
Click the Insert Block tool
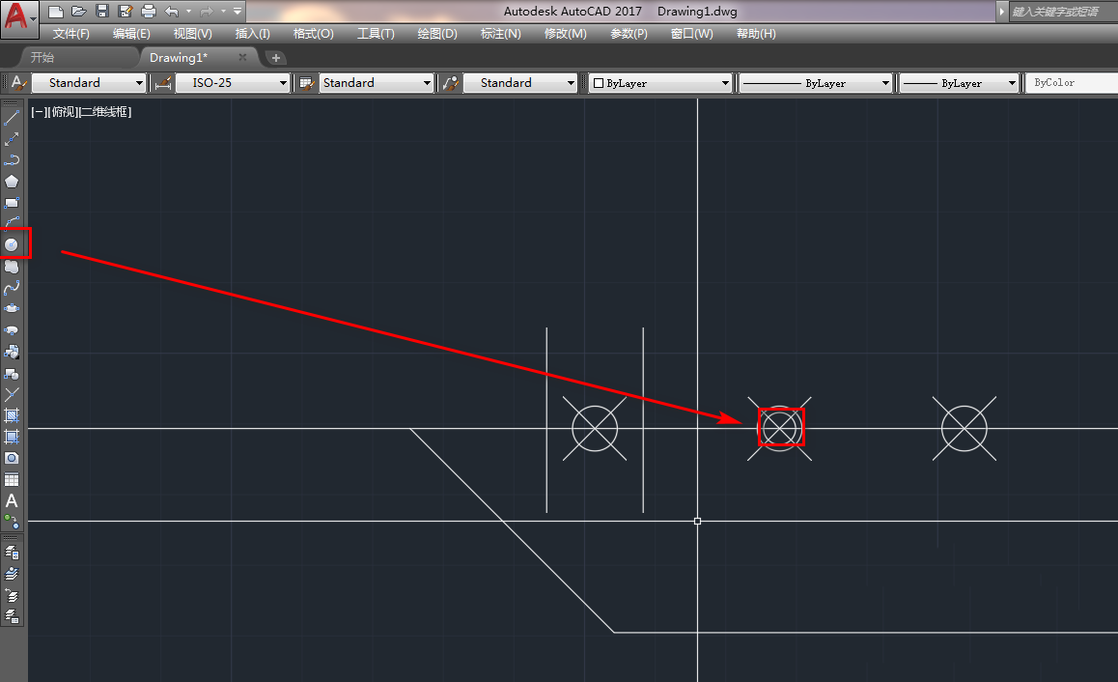(12, 352)
